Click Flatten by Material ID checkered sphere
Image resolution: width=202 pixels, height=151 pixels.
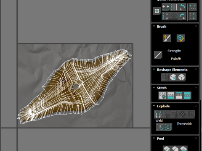pyautogui.click(x=183, y=114)
